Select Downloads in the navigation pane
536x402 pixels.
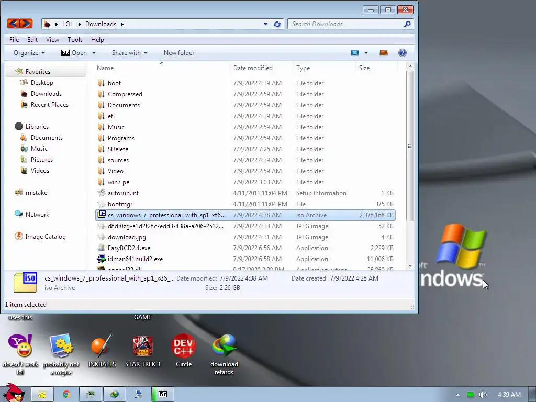46,93
